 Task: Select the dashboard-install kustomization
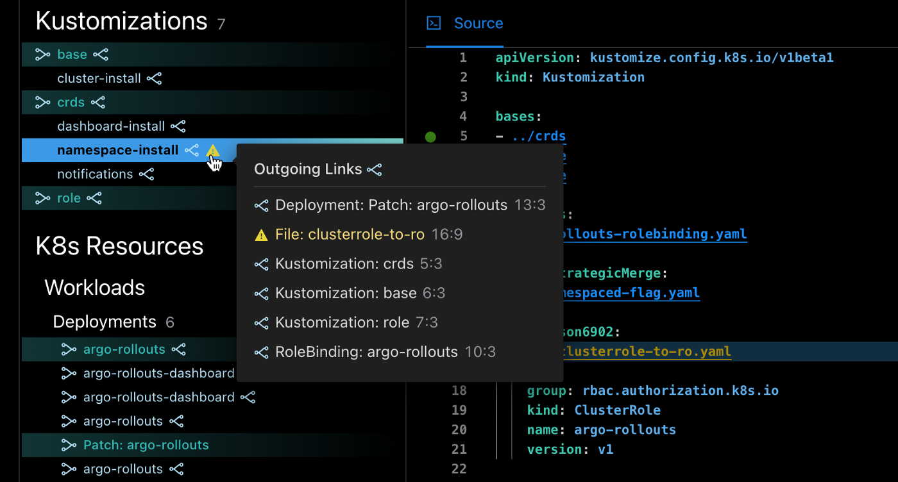pyautogui.click(x=111, y=126)
